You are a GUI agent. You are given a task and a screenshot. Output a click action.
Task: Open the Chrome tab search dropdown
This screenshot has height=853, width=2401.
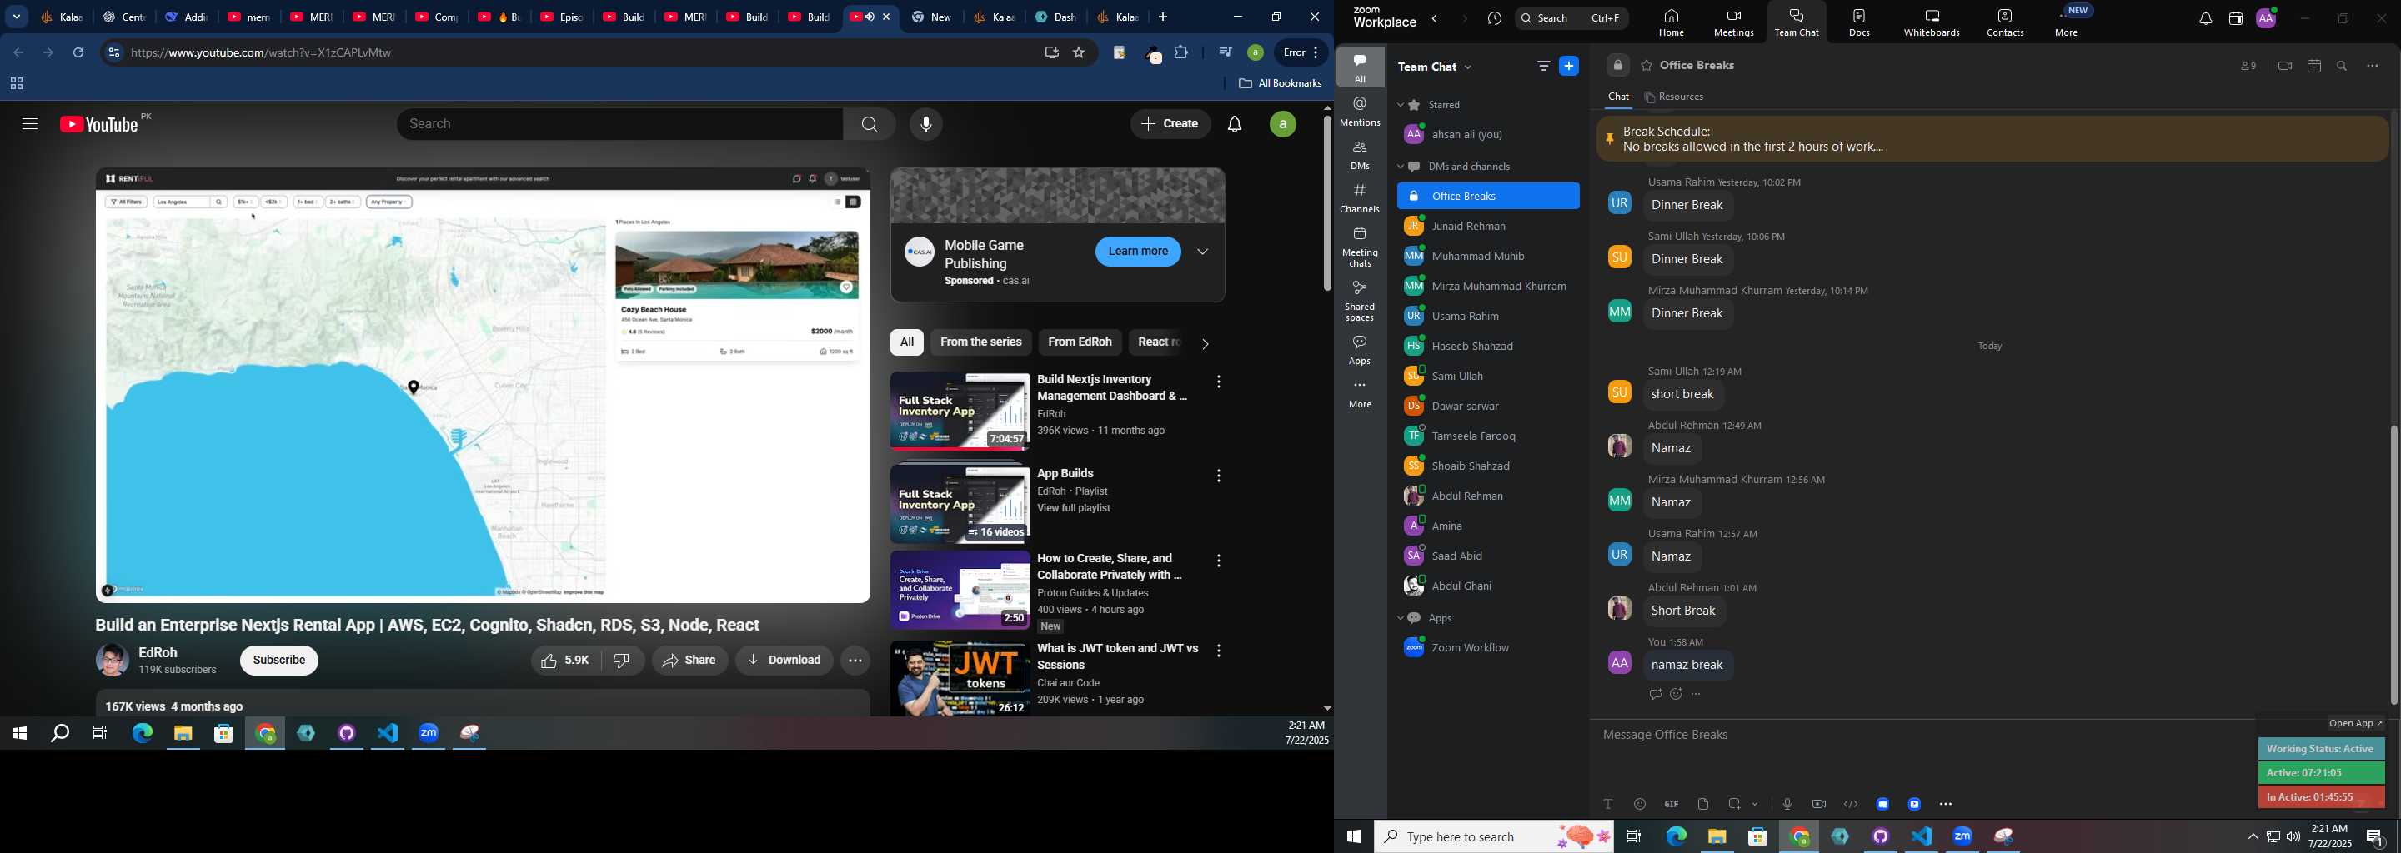click(17, 17)
